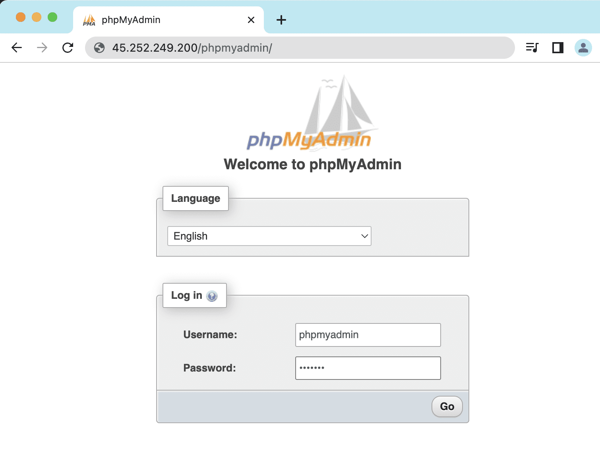600x449 pixels.
Task: Click the yellow macOS minimize button
Action: tap(37, 17)
